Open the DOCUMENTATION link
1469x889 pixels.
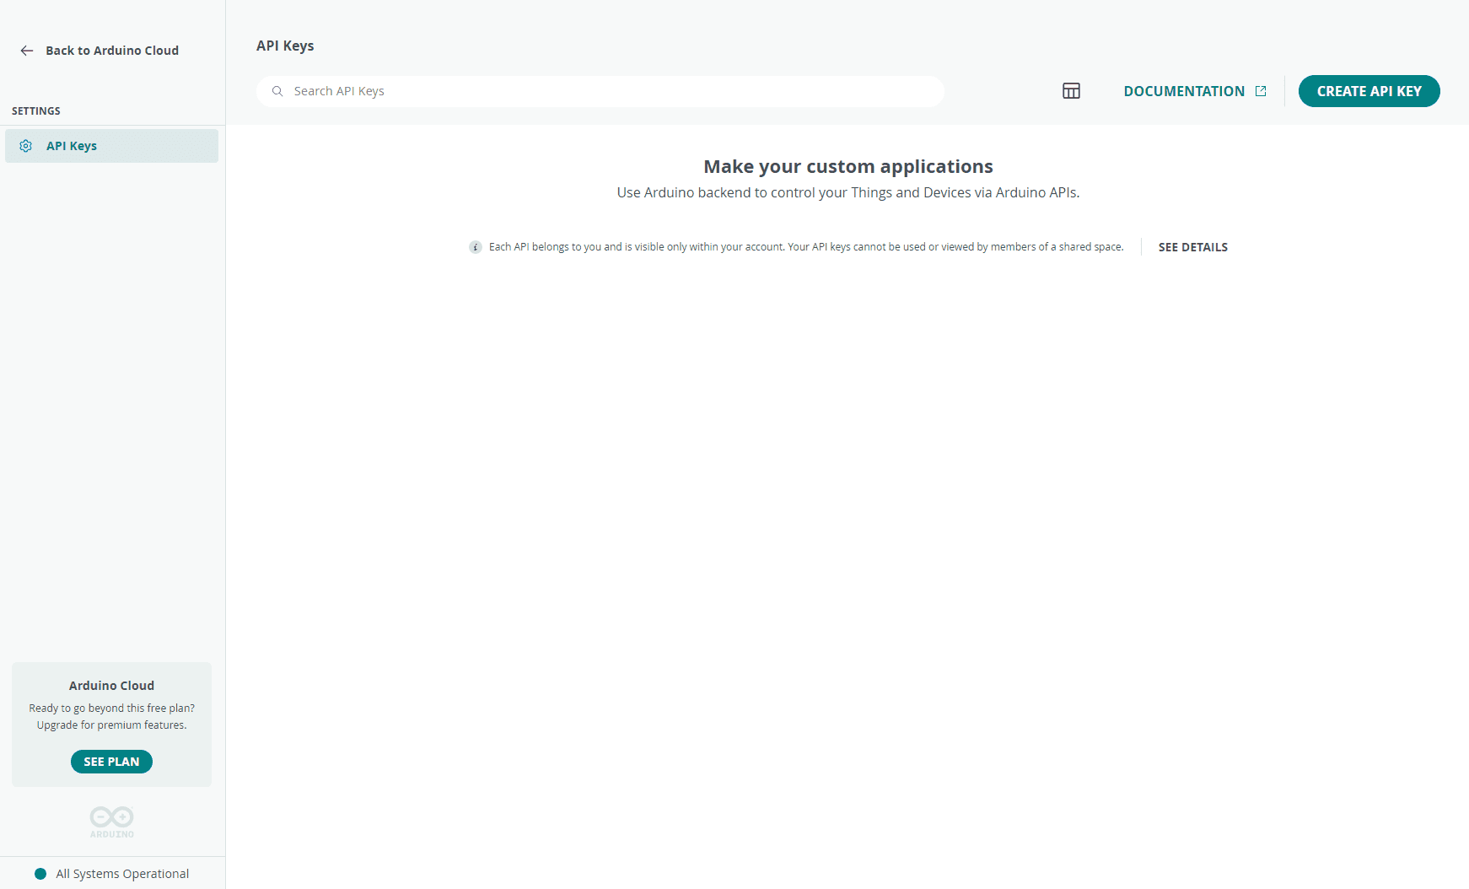coord(1185,90)
